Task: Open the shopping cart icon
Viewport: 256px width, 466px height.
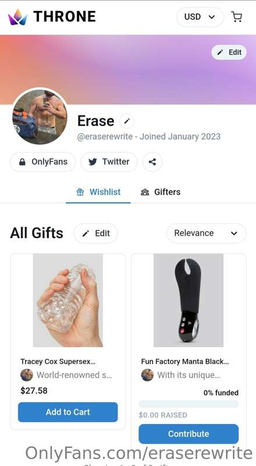Action: click(236, 17)
